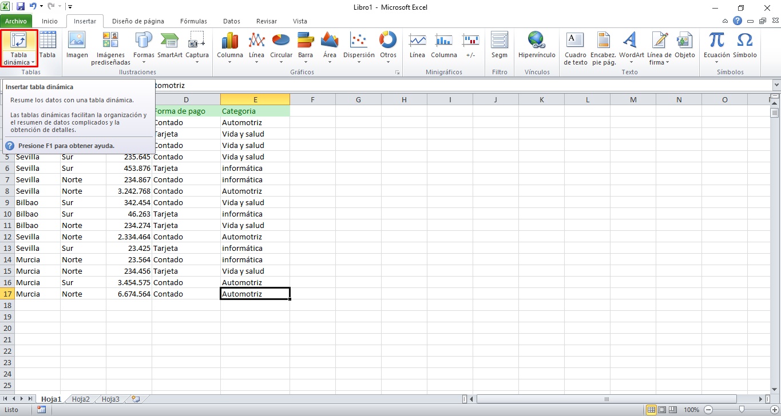Viewport: 781px width, 416px height.
Task: Open Excel help question mark
Action: 738,21
